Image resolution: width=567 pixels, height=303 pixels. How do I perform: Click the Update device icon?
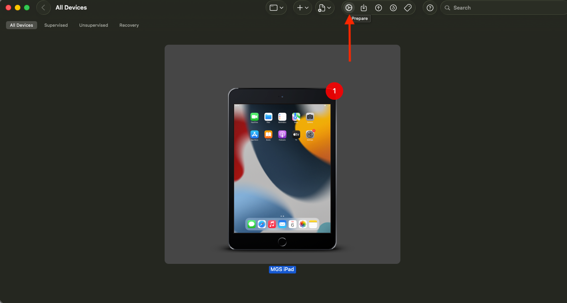(x=364, y=8)
